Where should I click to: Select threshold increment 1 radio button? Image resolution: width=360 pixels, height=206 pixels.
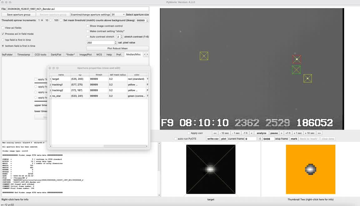[42, 20]
